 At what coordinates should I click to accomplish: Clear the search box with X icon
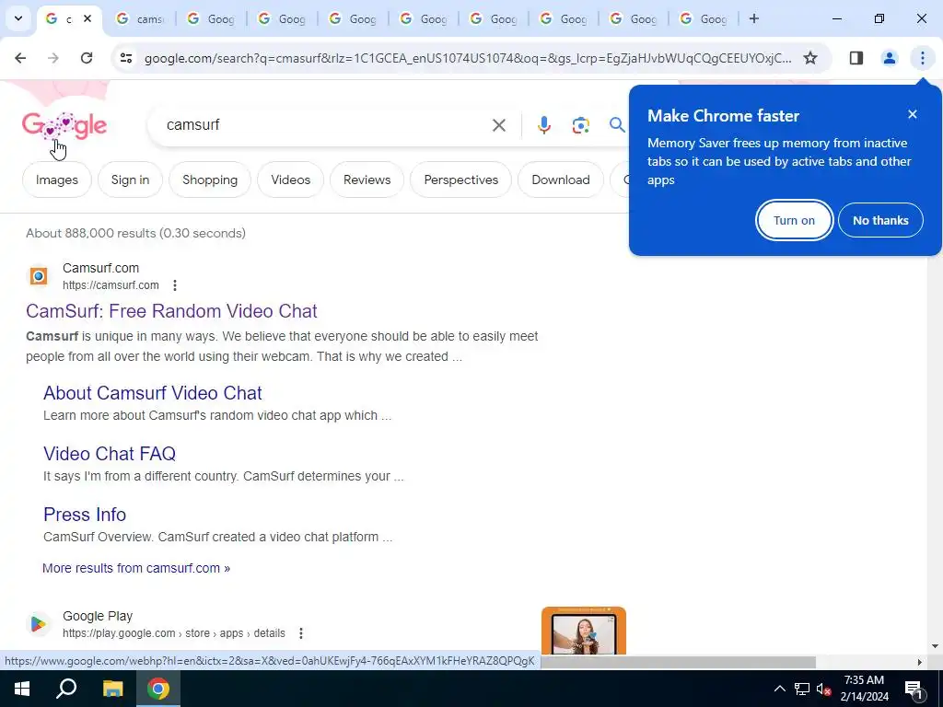point(498,125)
